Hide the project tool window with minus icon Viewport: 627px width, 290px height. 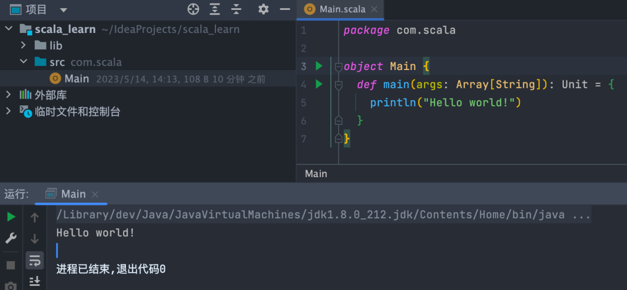point(284,9)
